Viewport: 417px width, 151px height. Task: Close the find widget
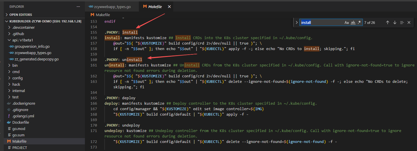(x=409, y=22)
